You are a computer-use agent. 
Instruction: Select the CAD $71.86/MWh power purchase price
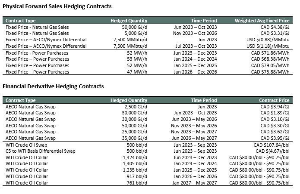tap(270, 53)
